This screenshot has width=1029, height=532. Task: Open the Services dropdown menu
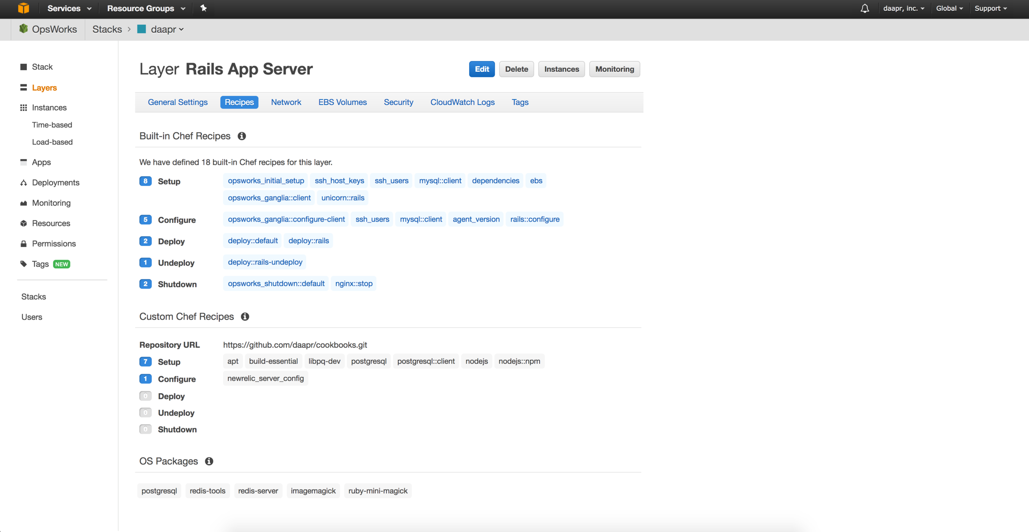[x=69, y=8]
